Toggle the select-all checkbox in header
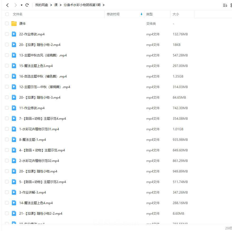232x231 pixels. pos(7,14)
